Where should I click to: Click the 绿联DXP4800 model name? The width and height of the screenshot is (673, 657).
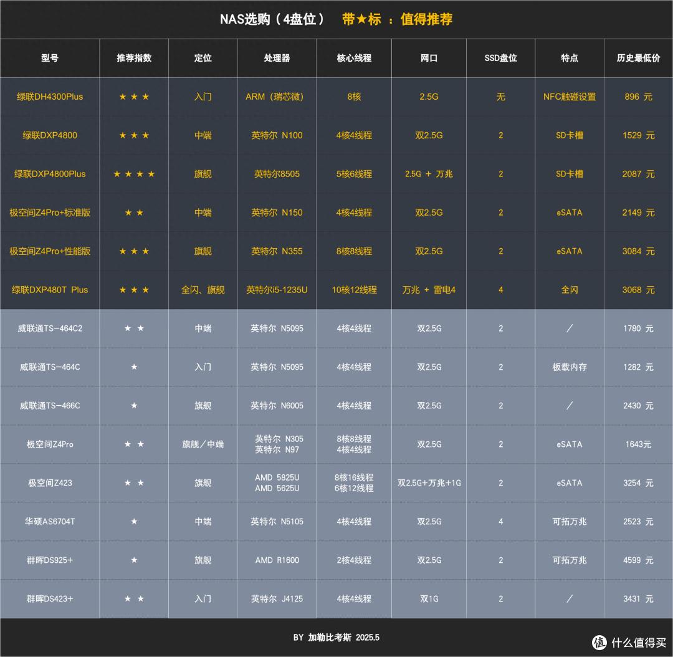[50, 135]
